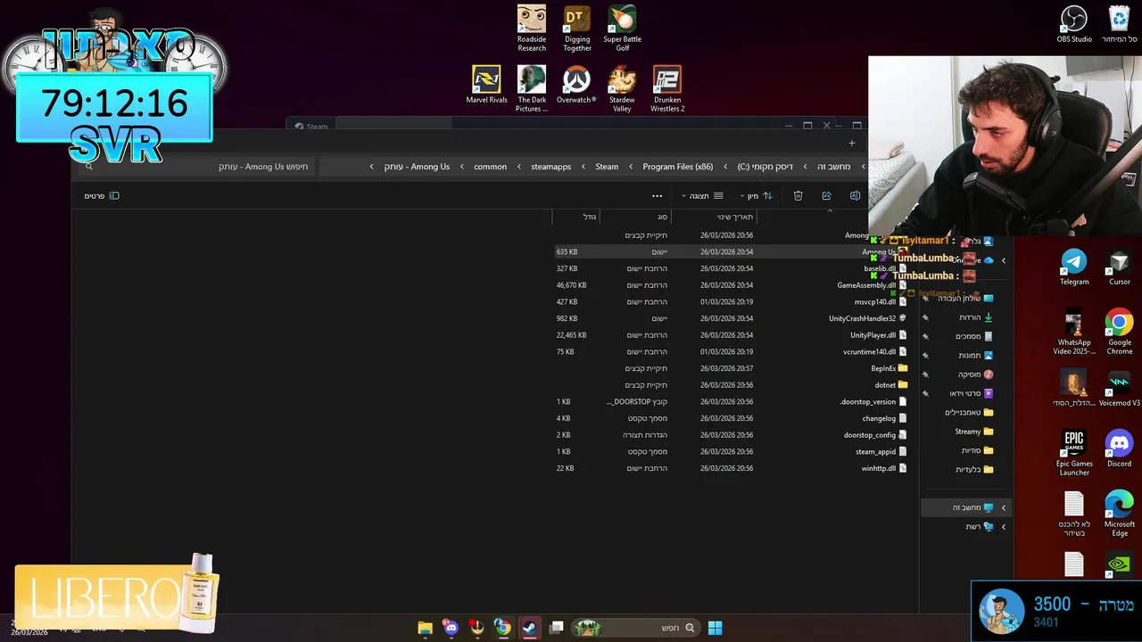The width and height of the screenshot is (1142, 642).
Task: Toggle the details pane button (פרטים)
Action: click(x=102, y=195)
